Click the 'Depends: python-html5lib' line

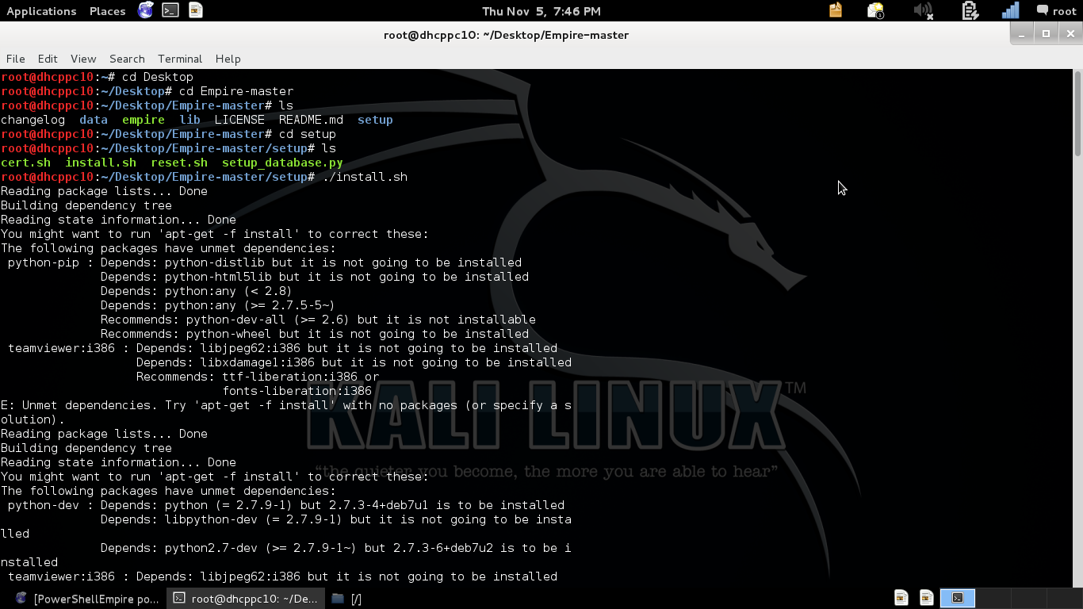click(315, 277)
